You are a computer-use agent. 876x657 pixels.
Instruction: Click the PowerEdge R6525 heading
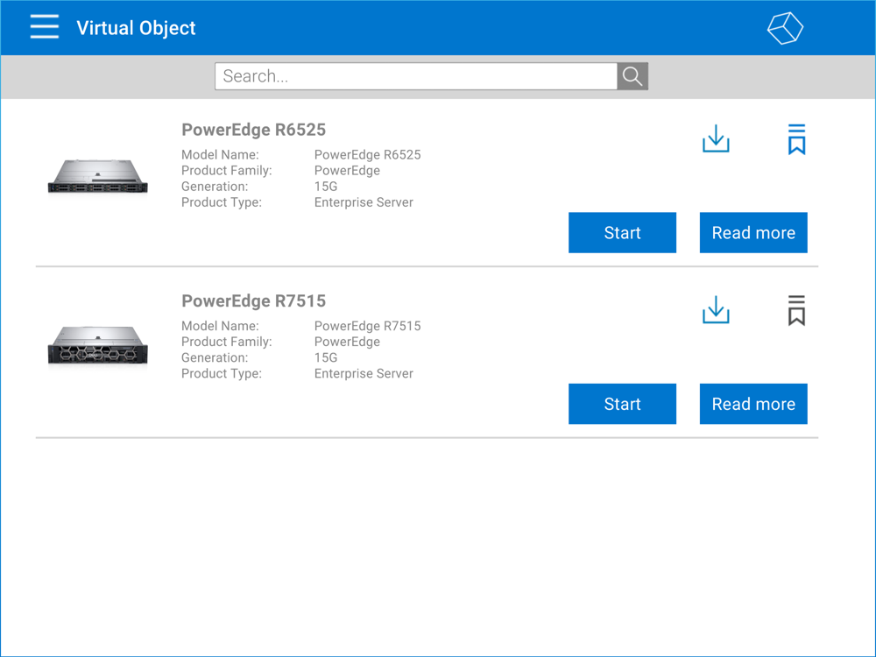coord(253,130)
